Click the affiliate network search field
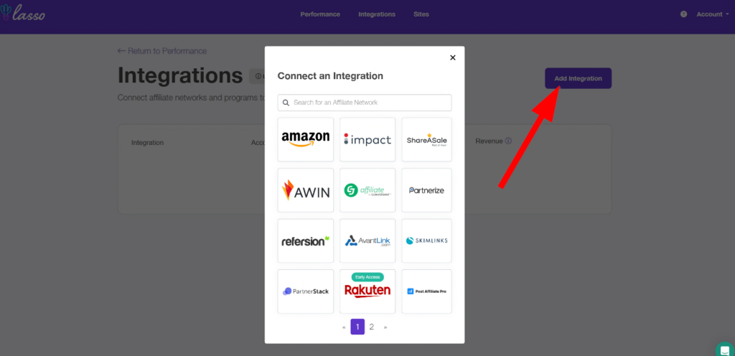 coord(365,103)
